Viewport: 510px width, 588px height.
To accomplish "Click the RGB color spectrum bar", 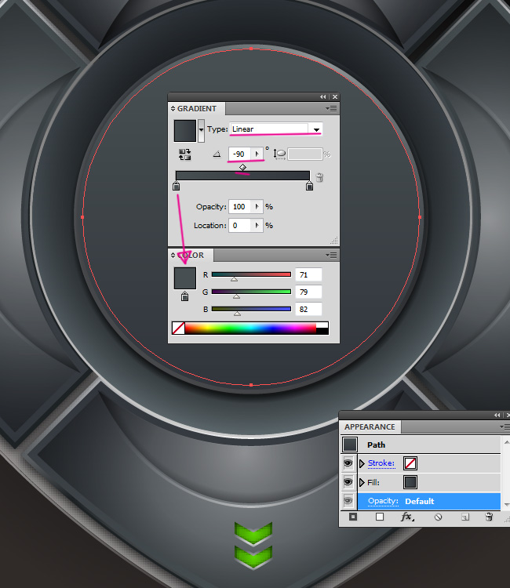I will pos(251,328).
